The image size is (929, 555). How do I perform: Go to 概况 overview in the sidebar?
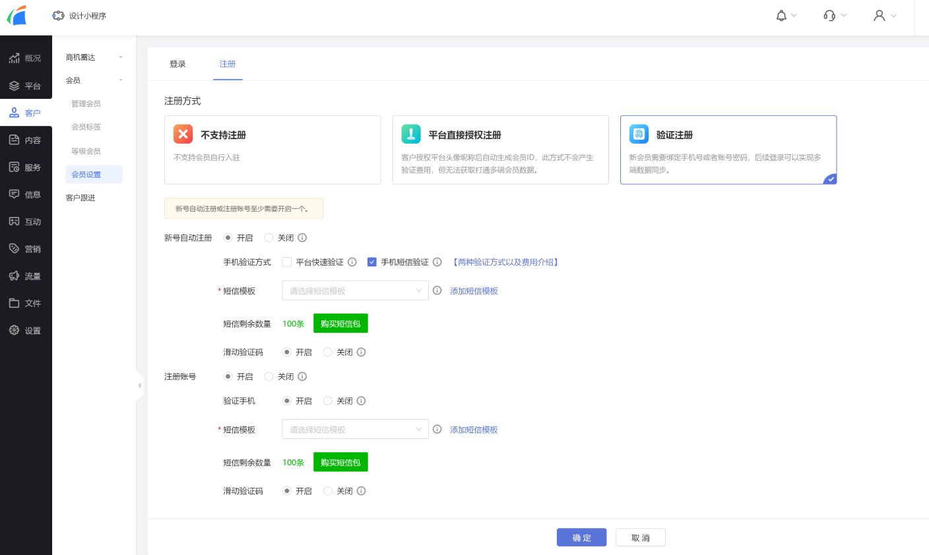[x=26, y=58]
